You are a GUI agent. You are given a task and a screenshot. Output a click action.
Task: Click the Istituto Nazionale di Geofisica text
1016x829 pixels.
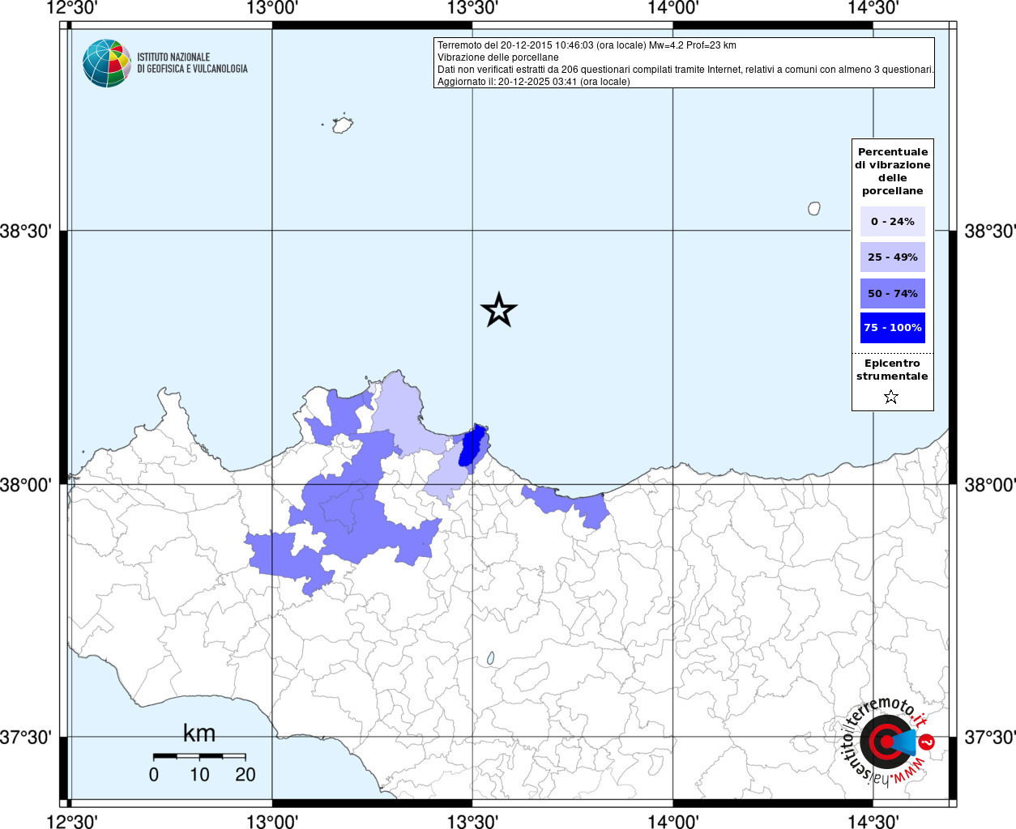tap(192, 63)
